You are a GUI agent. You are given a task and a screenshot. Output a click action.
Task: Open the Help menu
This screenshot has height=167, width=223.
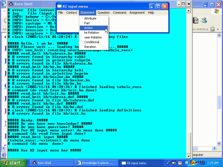pyautogui.click(x=151, y=13)
